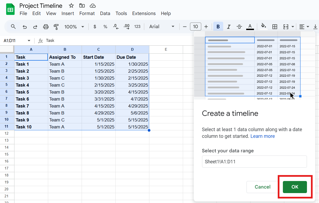Open the zoom 100% dropdown

point(74,27)
